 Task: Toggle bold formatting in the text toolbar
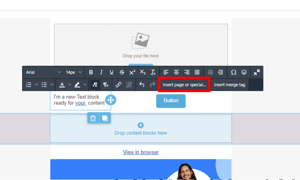[x=91, y=72]
